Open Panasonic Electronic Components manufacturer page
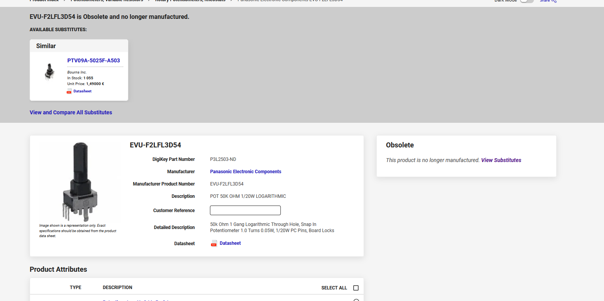604x301 pixels. click(246, 172)
